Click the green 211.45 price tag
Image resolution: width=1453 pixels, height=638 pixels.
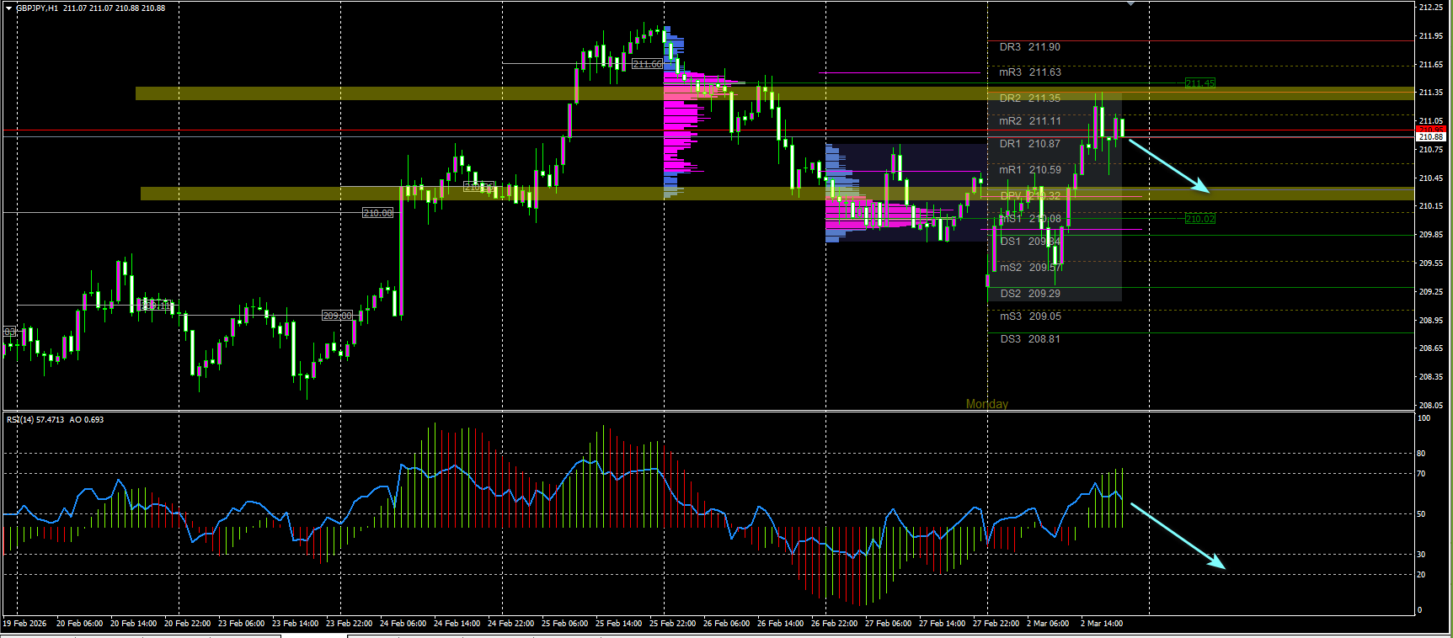[x=1199, y=83]
